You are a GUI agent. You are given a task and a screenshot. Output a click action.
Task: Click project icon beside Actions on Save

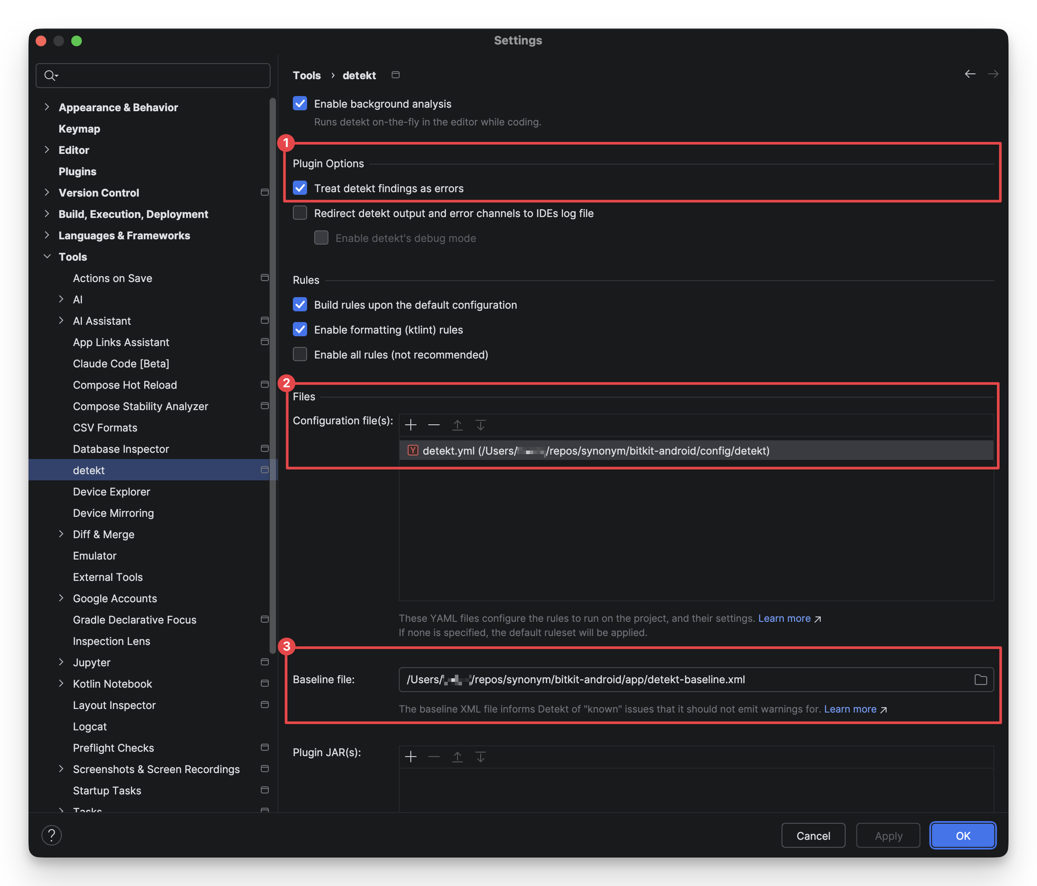click(265, 278)
